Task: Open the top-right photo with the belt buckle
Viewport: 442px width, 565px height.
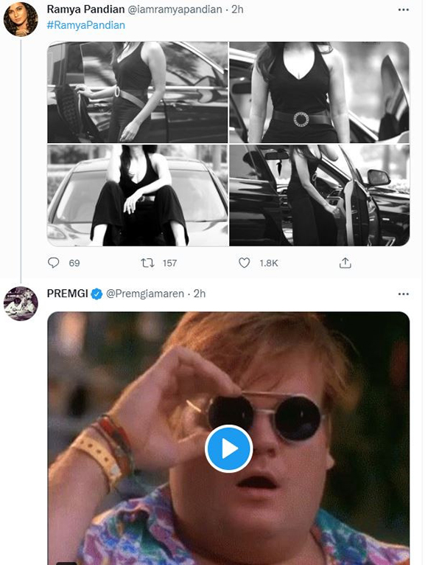Action: point(319,92)
